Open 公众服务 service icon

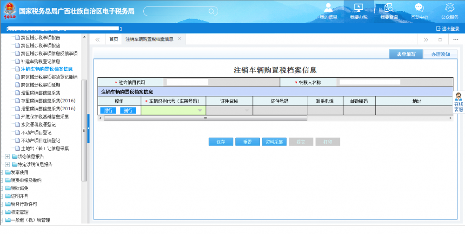tap(449, 8)
